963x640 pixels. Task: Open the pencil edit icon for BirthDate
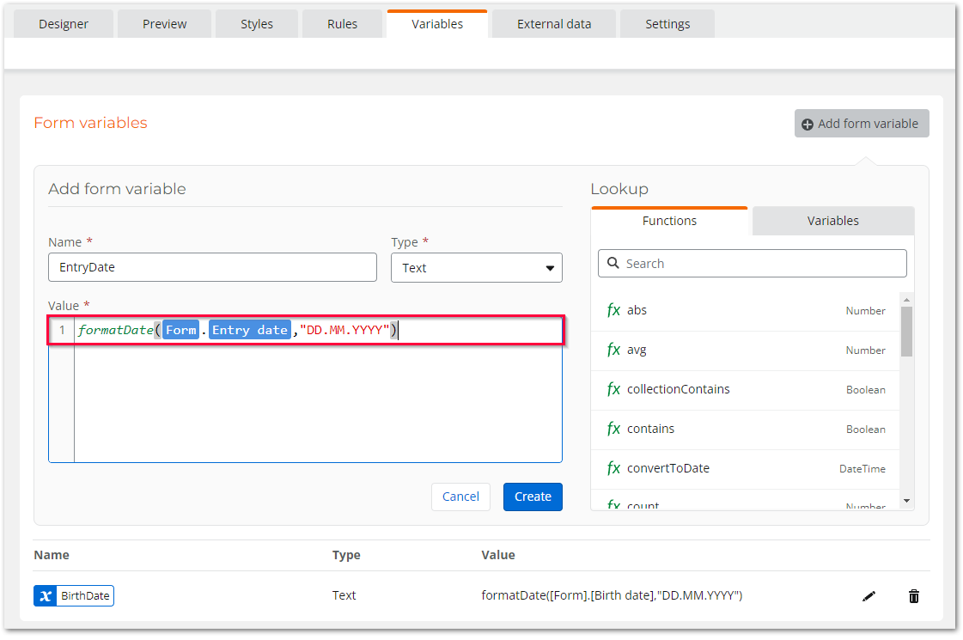click(x=869, y=595)
